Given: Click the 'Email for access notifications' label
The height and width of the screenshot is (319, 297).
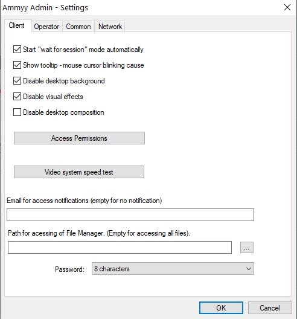Looking at the screenshot, I should [85, 201].
